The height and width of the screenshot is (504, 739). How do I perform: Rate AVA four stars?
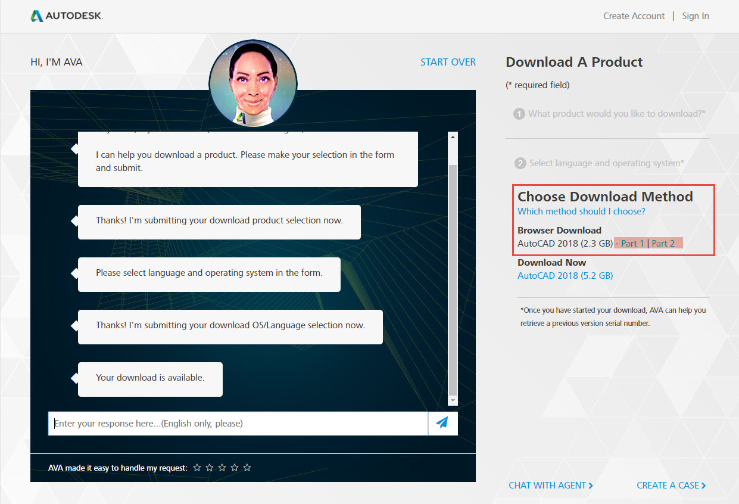click(235, 468)
